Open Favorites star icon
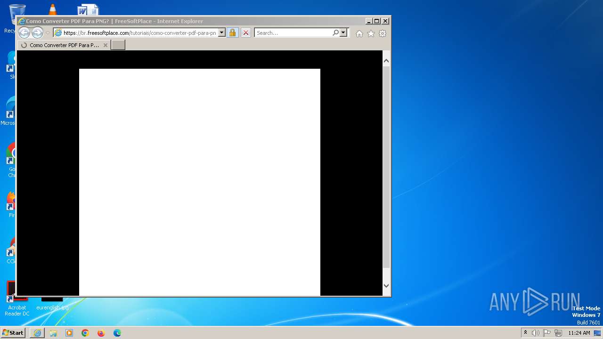Screen dimensions: 603x339 [x=371, y=33]
